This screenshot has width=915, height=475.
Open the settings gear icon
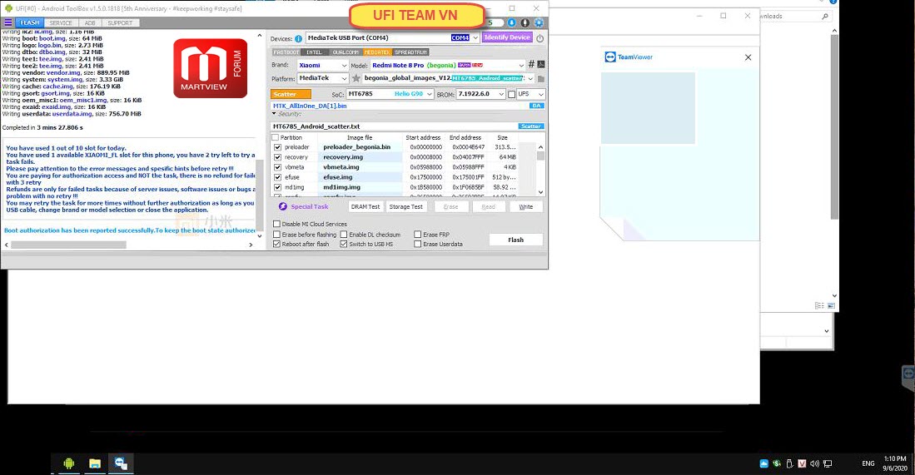click(x=539, y=22)
